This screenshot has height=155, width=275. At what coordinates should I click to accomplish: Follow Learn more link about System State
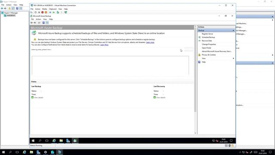(150, 42)
